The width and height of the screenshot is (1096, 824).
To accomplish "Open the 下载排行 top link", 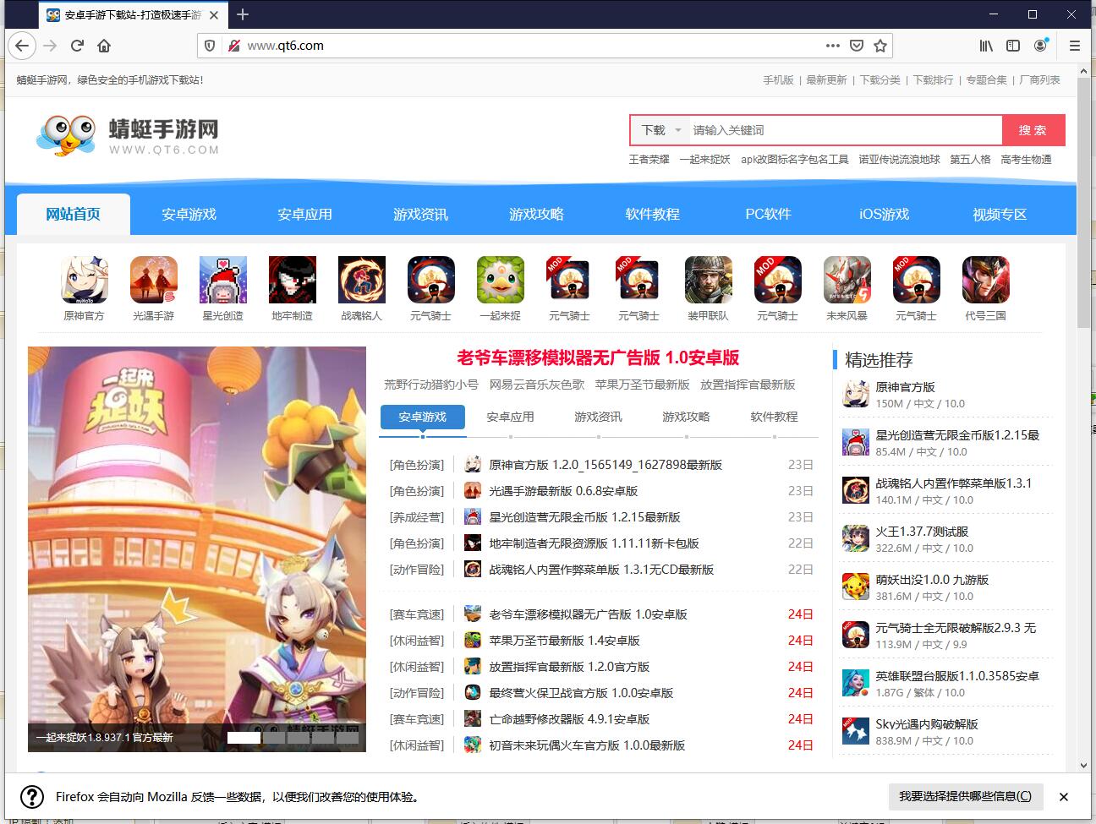I will coord(934,80).
